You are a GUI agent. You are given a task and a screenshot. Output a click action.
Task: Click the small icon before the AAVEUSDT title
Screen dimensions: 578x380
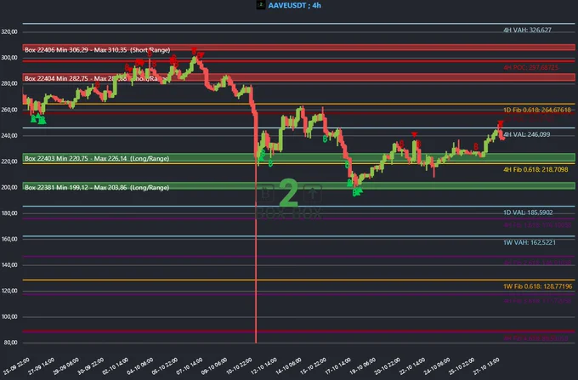point(261,5)
